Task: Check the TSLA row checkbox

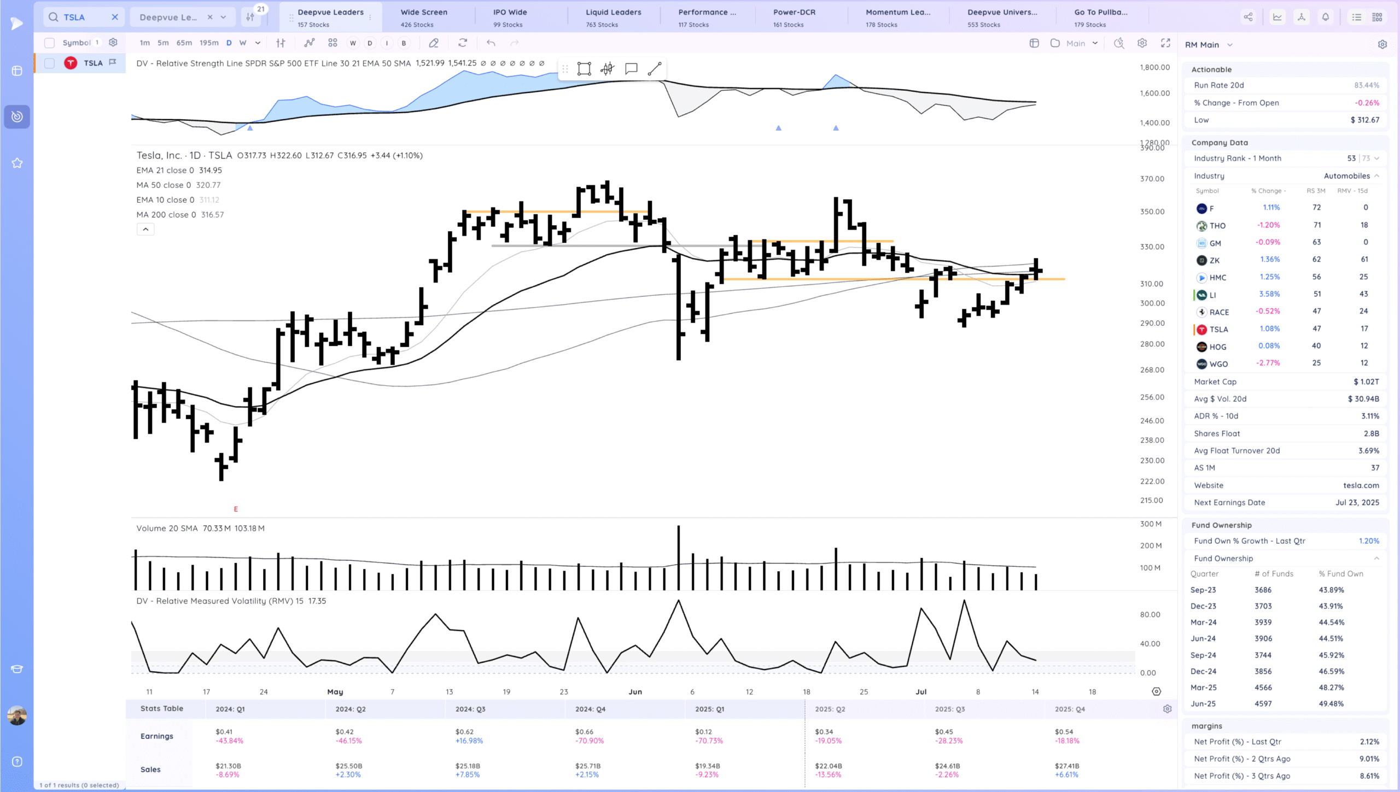Action: pos(49,63)
